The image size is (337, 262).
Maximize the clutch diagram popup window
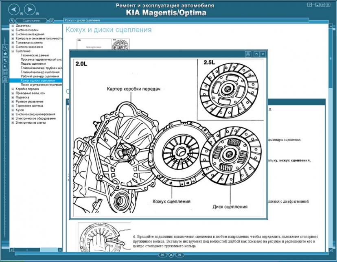click(x=256, y=55)
